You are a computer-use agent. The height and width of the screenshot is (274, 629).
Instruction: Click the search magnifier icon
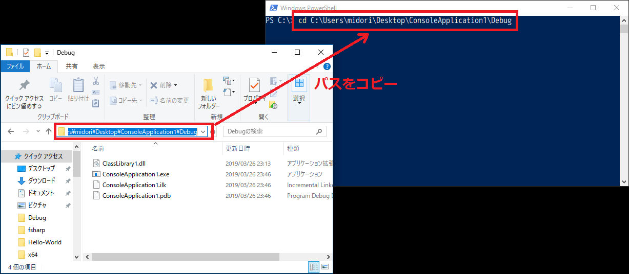click(319, 131)
